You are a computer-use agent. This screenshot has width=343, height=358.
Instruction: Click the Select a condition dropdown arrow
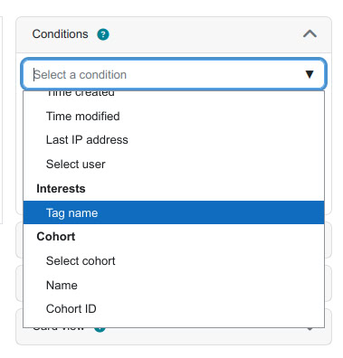pos(310,74)
